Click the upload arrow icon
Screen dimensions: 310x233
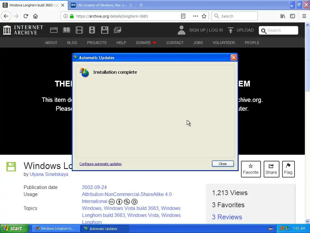point(230,30)
